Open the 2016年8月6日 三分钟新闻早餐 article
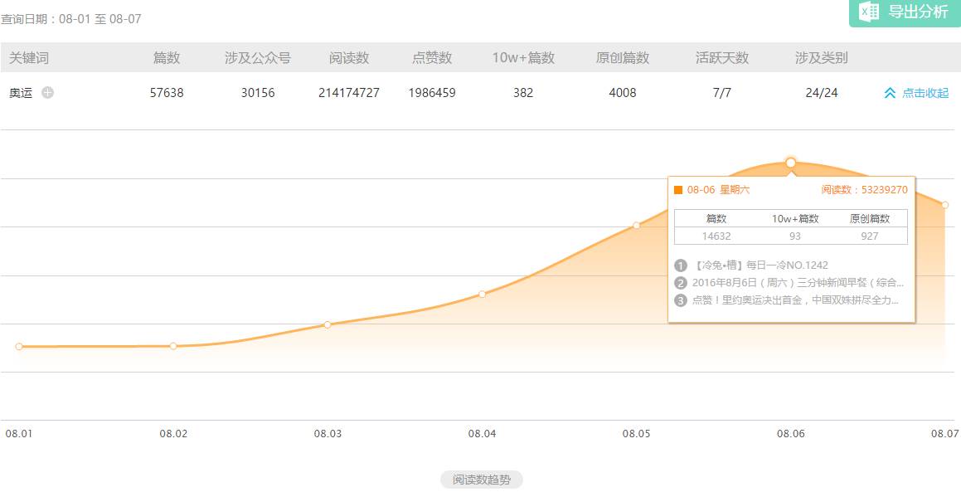Image resolution: width=961 pixels, height=492 pixels. 798,283
